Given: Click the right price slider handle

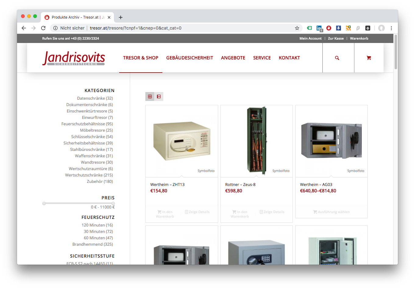Looking at the screenshot, I should coord(113,203).
